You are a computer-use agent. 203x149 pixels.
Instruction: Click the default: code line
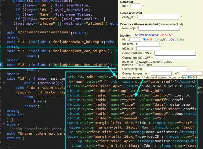[15, 115]
